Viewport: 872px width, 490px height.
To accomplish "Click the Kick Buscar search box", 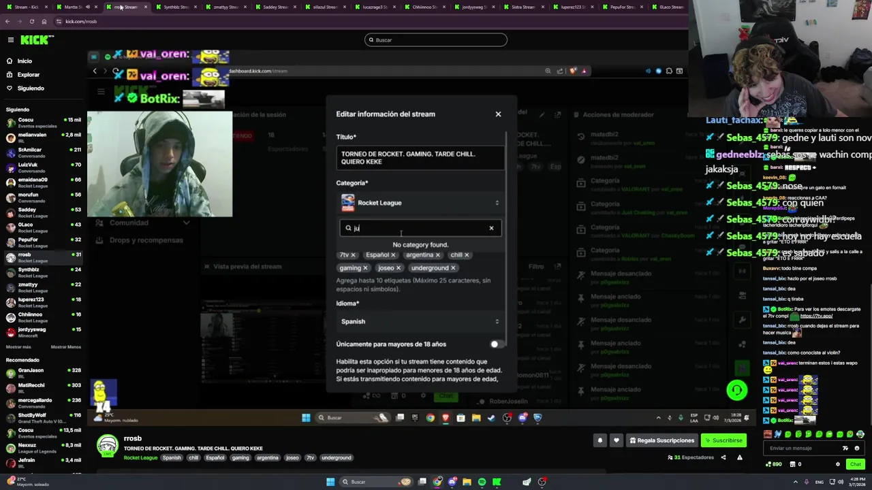I will 436,40.
